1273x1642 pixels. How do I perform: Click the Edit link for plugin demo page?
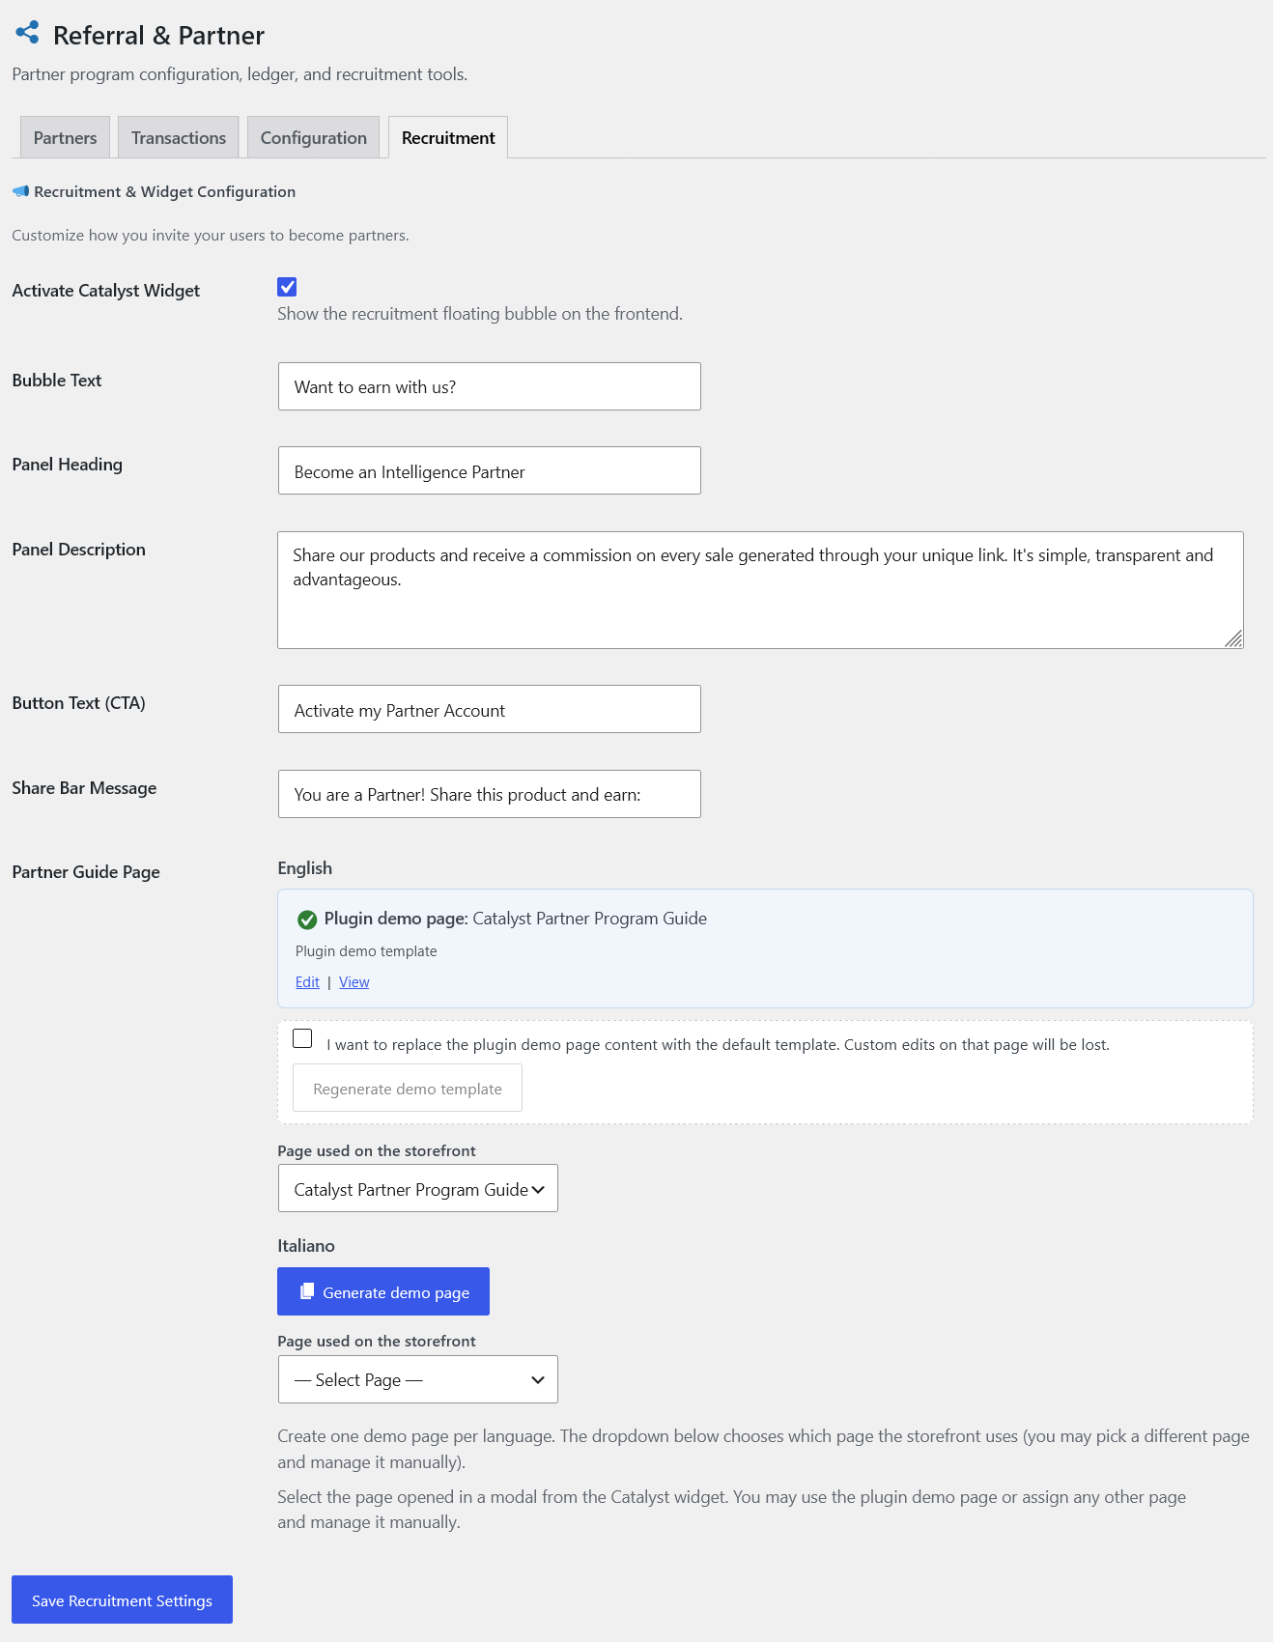pos(307,982)
